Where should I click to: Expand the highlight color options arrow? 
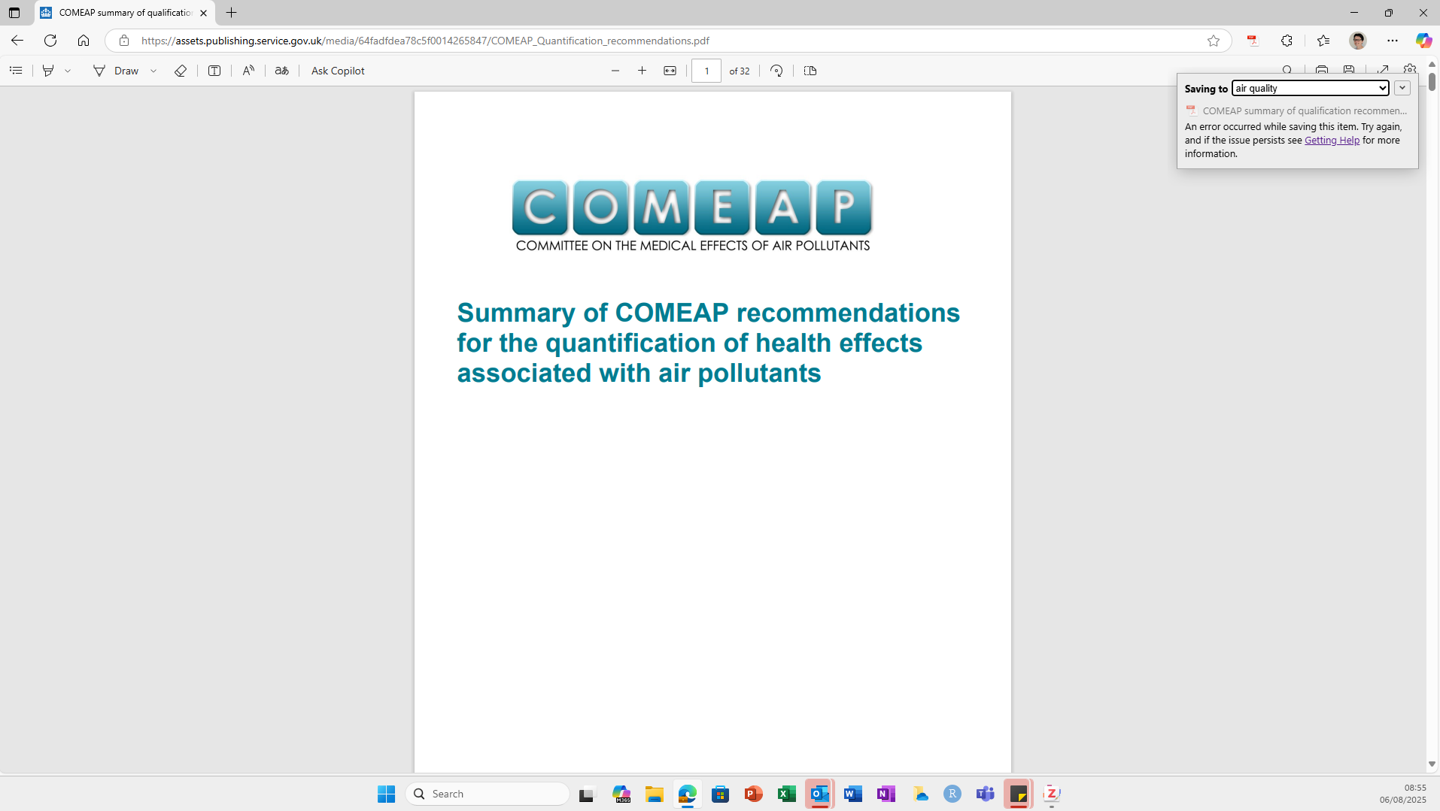tap(68, 71)
